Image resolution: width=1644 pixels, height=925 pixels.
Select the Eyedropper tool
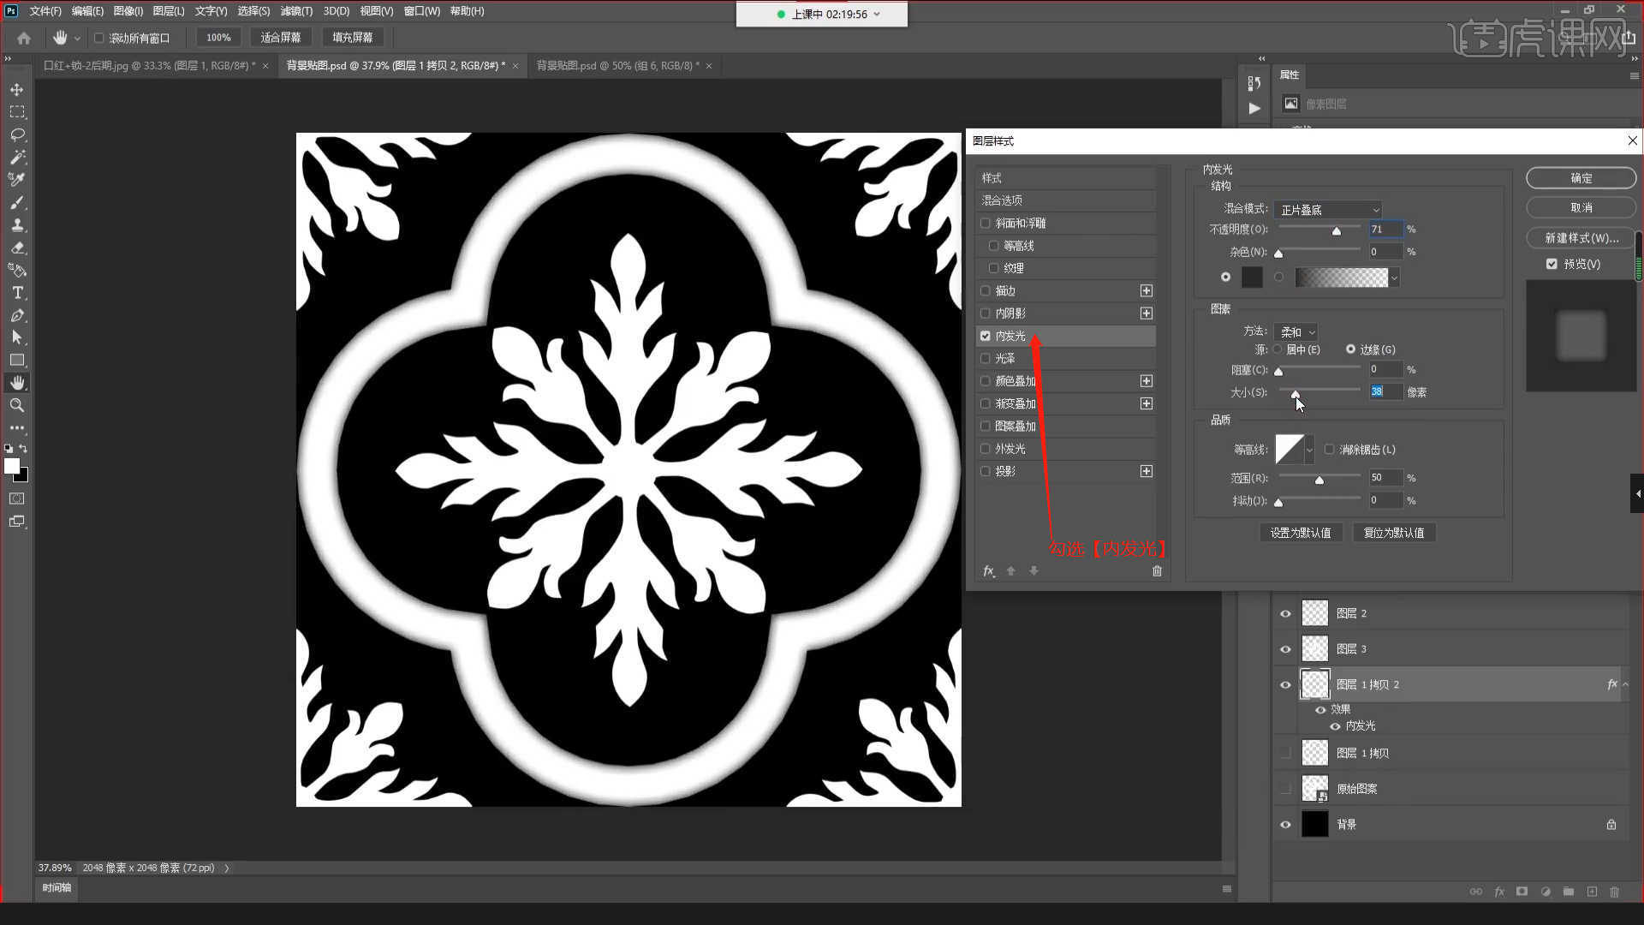[17, 180]
